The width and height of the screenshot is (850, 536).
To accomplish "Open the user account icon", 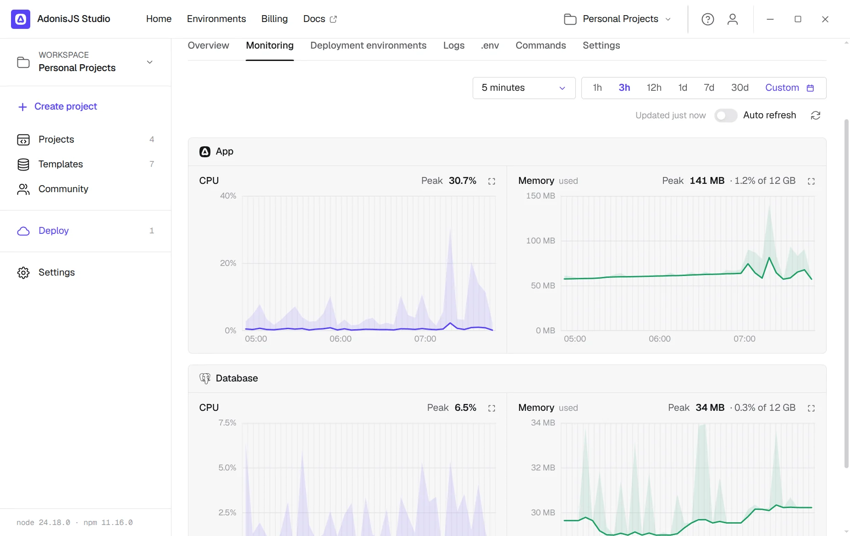I will pyautogui.click(x=733, y=19).
